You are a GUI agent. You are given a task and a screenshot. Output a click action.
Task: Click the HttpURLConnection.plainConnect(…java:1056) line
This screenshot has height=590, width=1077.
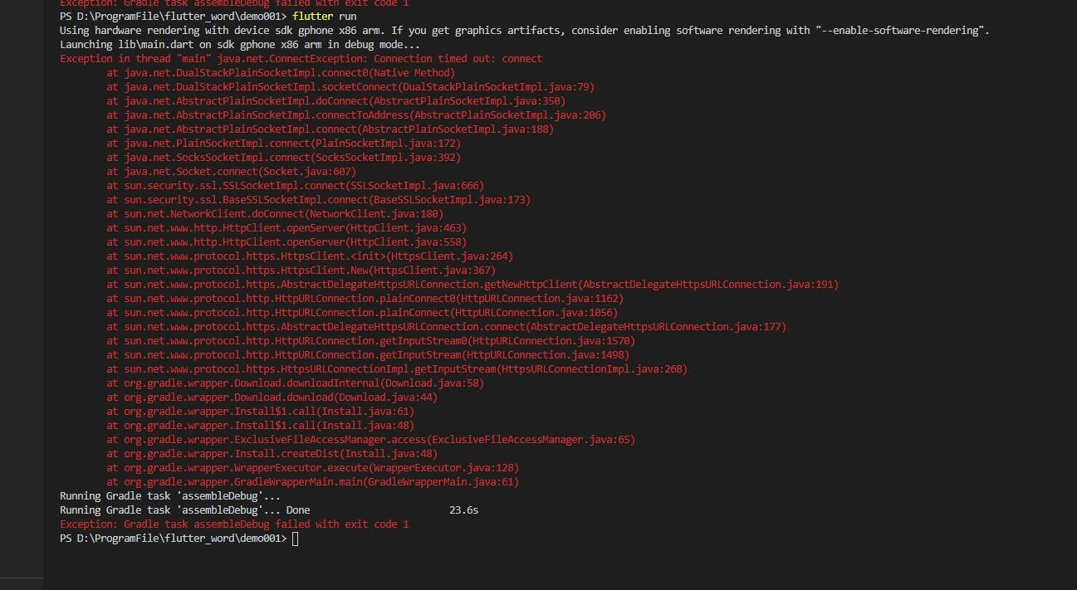[x=362, y=313]
